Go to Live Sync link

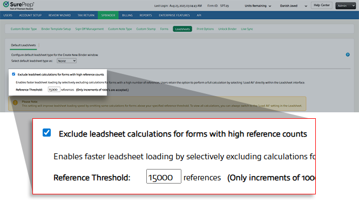[x=247, y=29]
